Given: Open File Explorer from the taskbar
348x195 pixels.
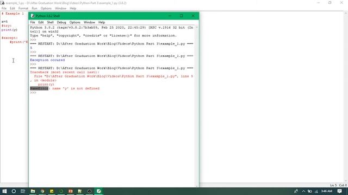Looking at the screenshot, I should point(33,191).
